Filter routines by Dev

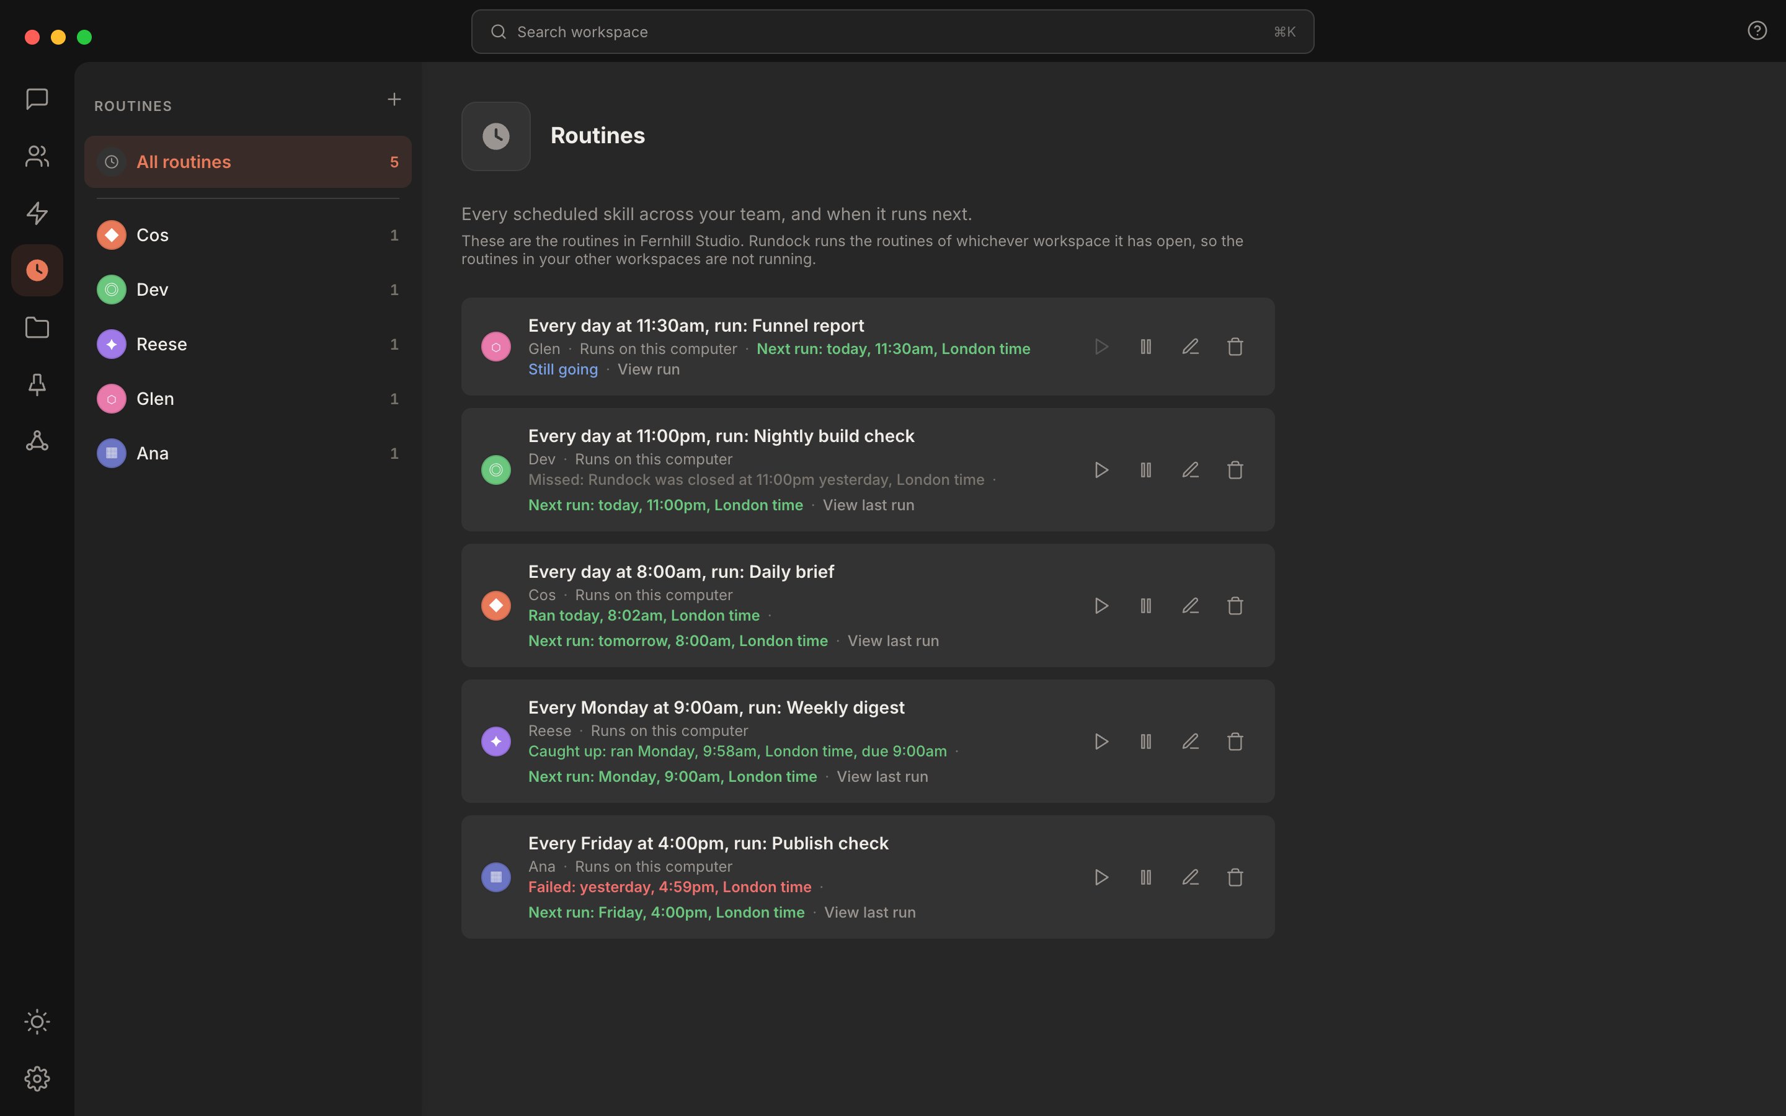[x=248, y=290]
